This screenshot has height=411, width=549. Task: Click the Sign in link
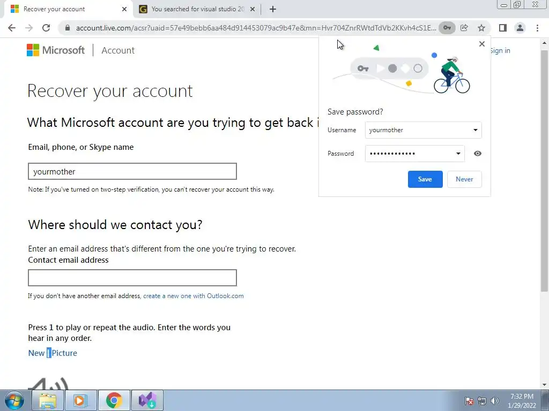pyautogui.click(x=500, y=50)
